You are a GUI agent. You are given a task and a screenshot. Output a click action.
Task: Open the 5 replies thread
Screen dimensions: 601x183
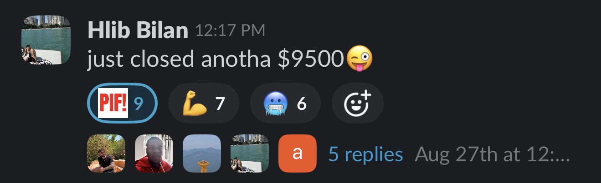pos(366,154)
